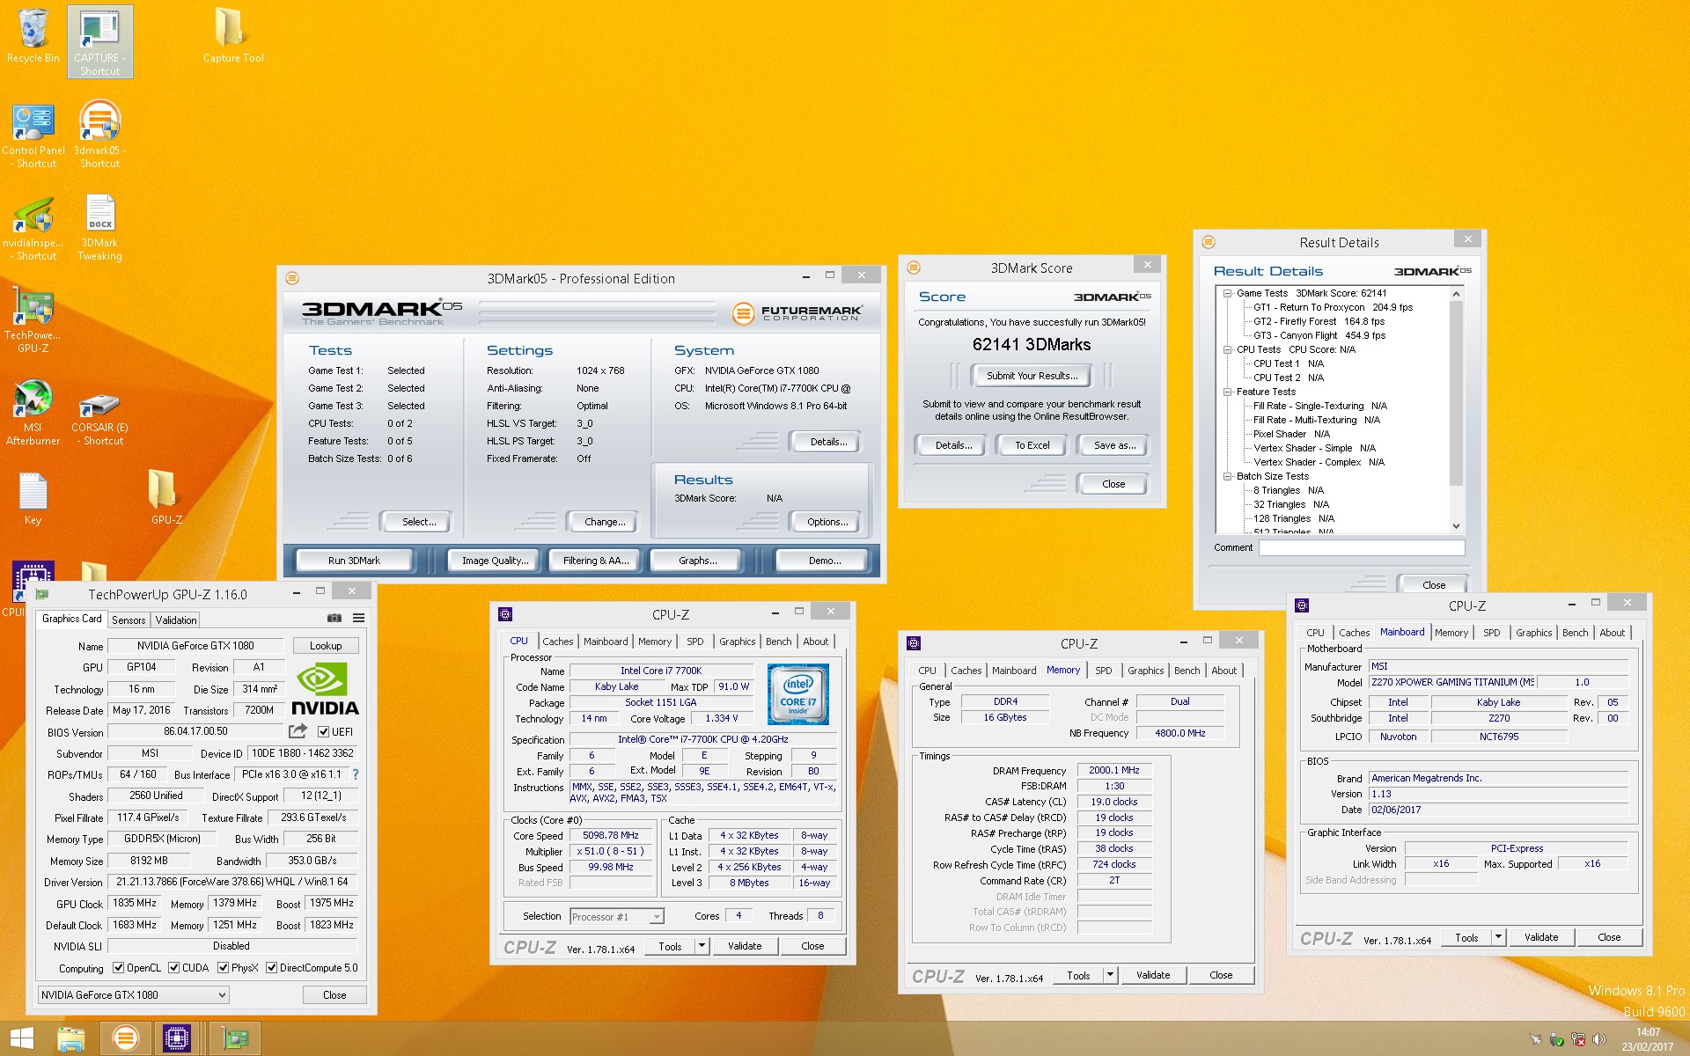Click the Save as button in 3DMark Score
Viewport: 1690px width, 1056px height.
click(x=1114, y=445)
